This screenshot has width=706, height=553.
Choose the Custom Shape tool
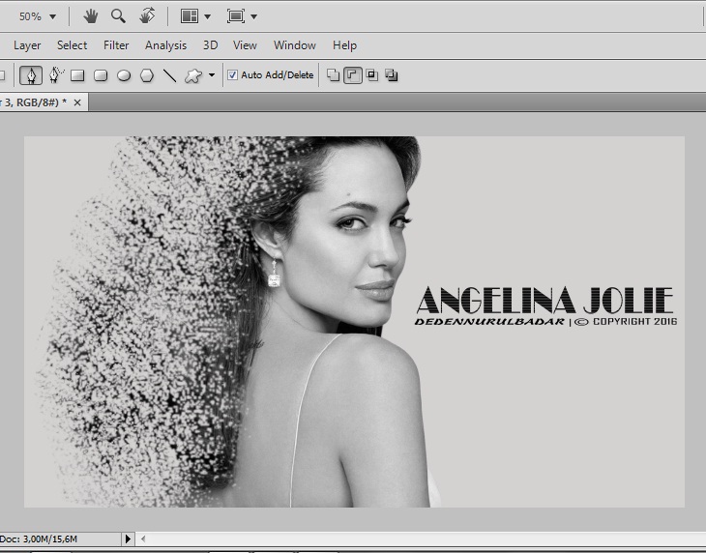coord(193,75)
